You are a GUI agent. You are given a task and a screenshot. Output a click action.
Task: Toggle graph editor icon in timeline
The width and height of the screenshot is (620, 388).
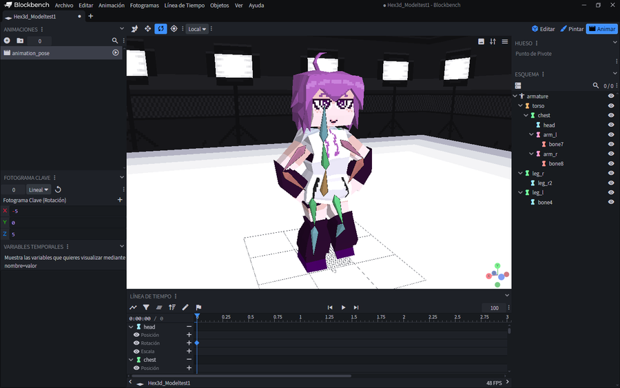click(133, 307)
